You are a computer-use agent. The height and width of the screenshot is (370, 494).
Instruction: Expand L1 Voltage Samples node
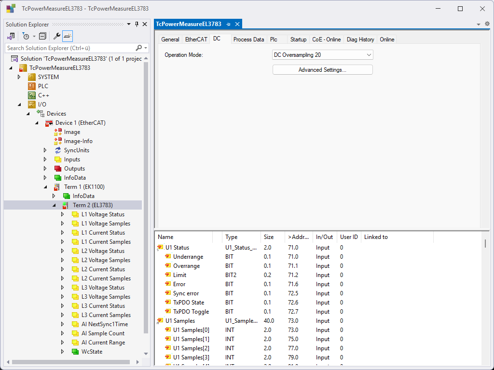click(62, 224)
